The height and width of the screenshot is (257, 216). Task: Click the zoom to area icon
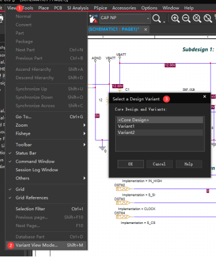pos(197,19)
